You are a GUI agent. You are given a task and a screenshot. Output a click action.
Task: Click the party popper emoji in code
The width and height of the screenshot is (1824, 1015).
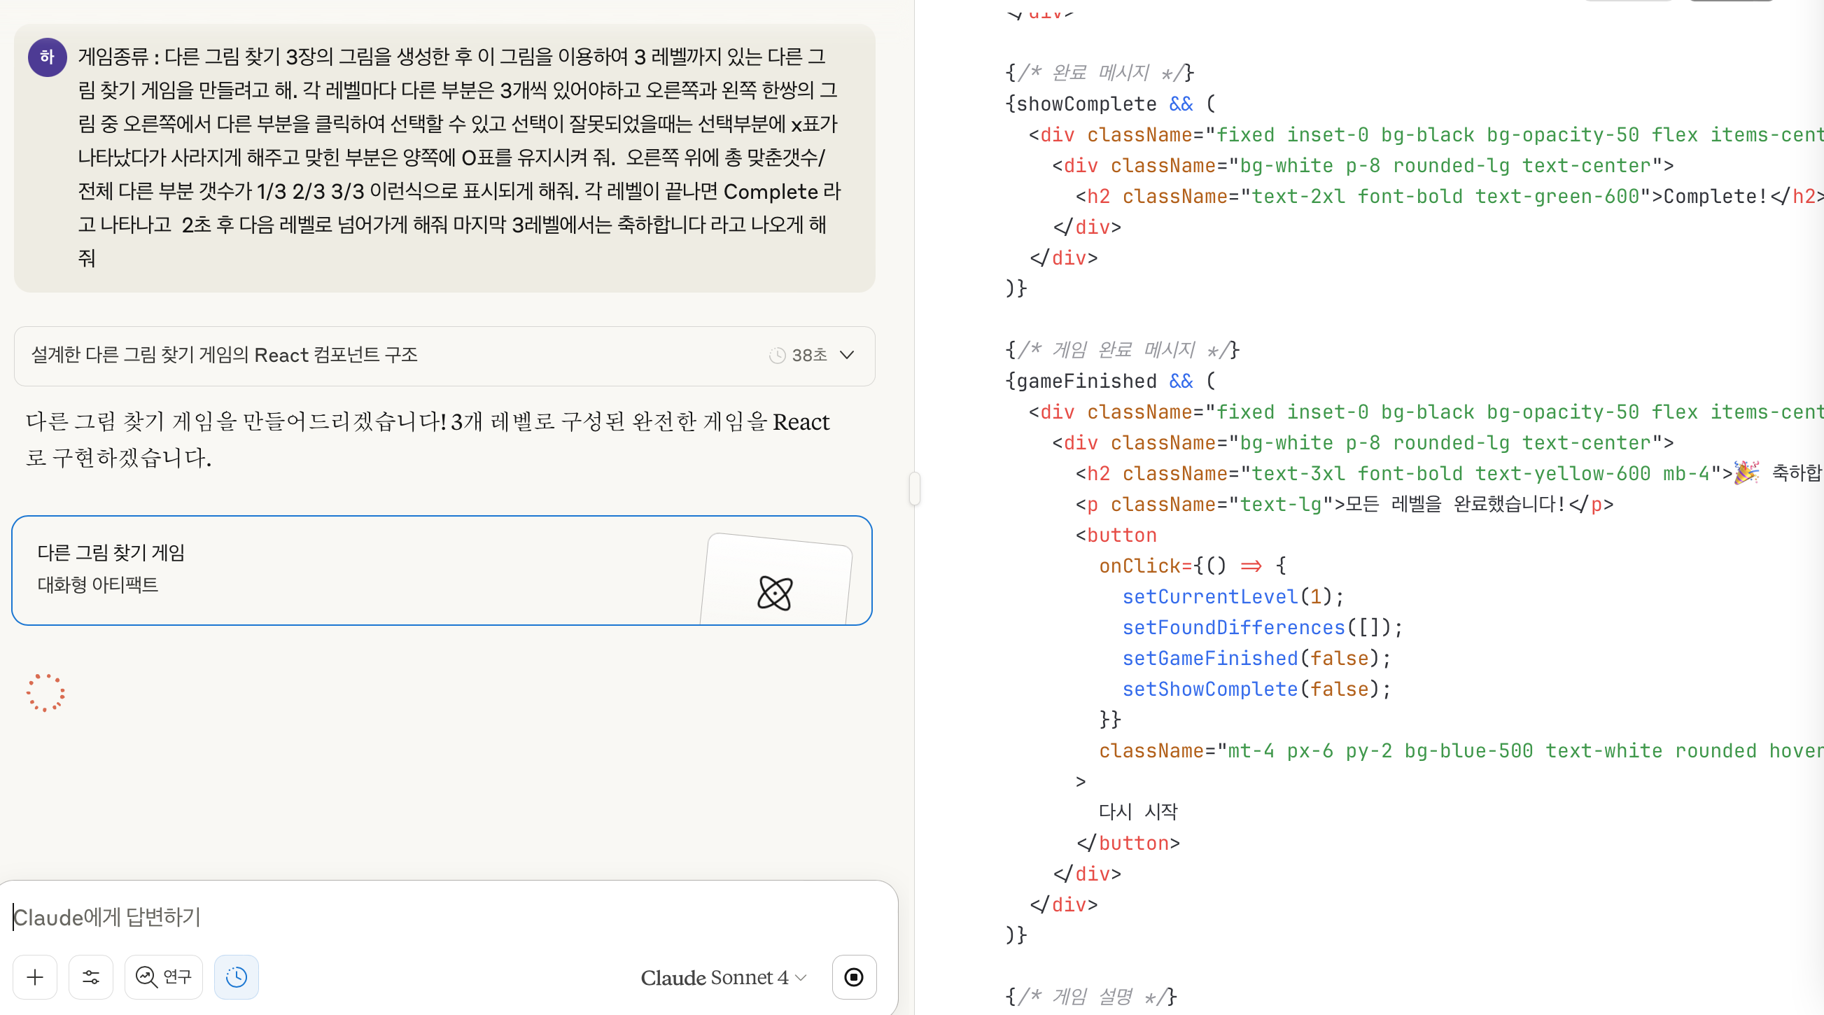point(1746,472)
